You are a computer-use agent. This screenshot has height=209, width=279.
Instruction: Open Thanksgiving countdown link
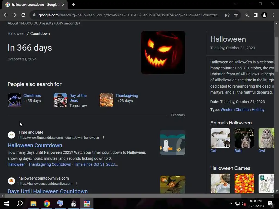coord(127,96)
